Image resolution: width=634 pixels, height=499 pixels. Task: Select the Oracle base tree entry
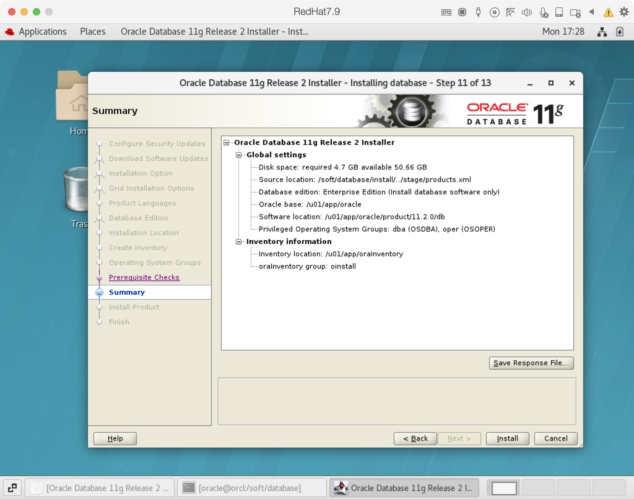click(310, 204)
